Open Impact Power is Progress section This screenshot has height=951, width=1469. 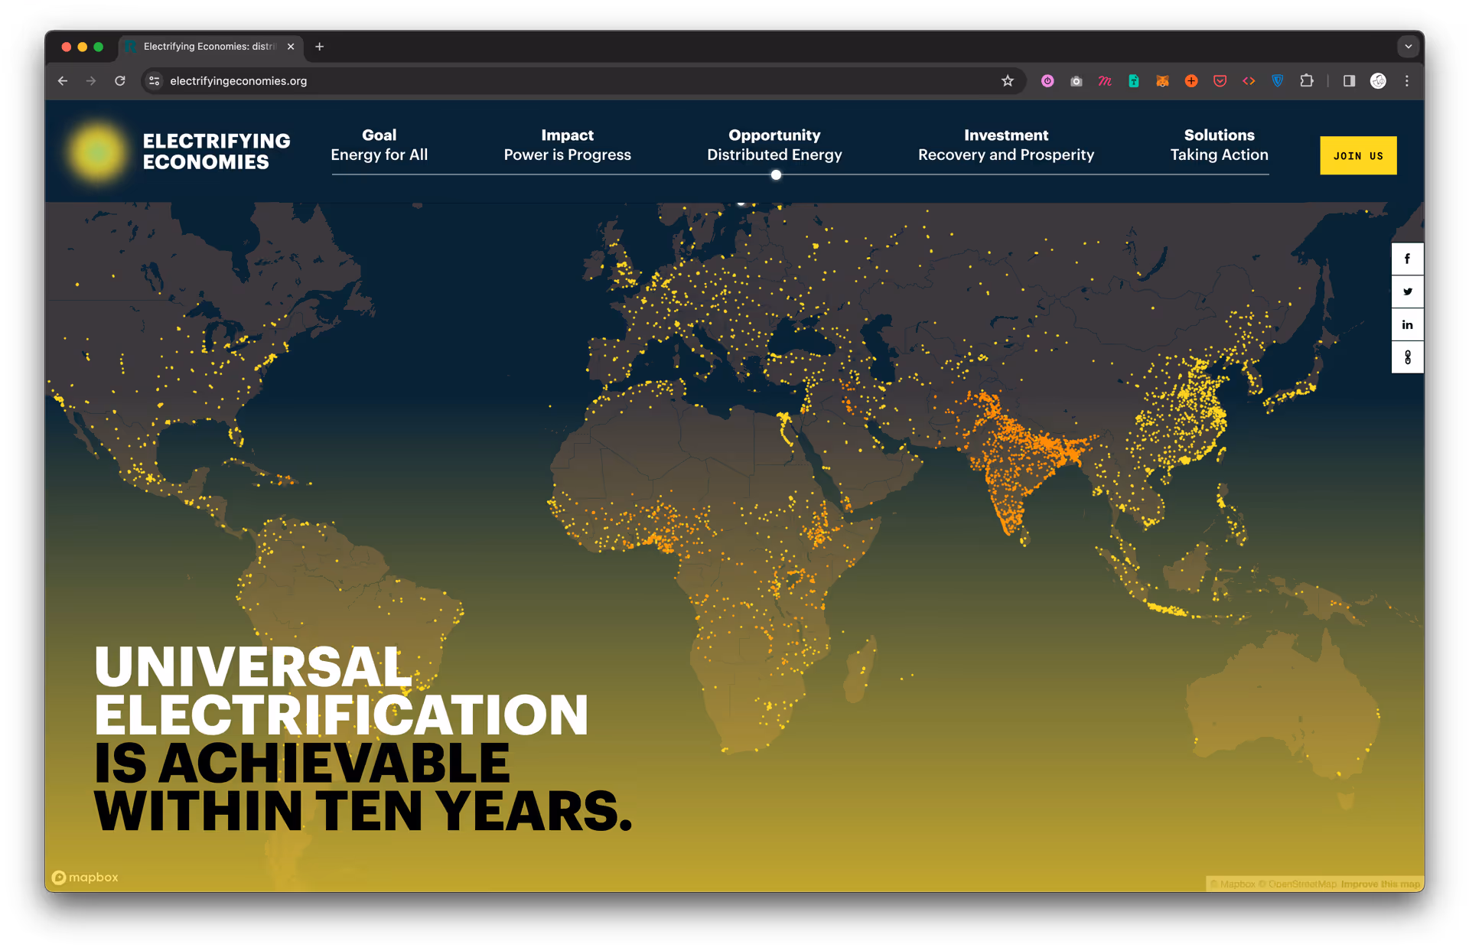click(x=567, y=145)
